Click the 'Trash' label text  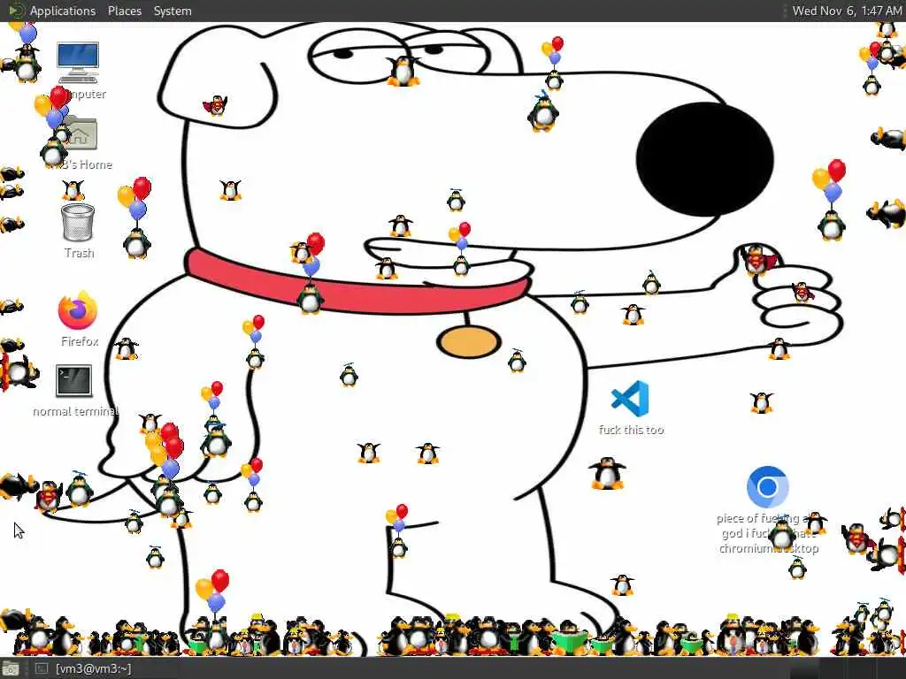click(79, 253)
